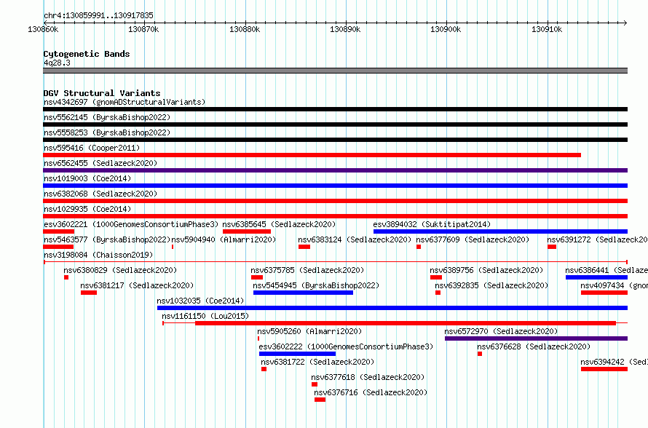Screen dimensions: 648x428
Task: Click the nsv6377618 Sedlazeck2020 label
Action: 368,377
